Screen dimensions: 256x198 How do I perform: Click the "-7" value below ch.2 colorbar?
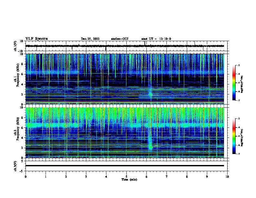point(238,154)
